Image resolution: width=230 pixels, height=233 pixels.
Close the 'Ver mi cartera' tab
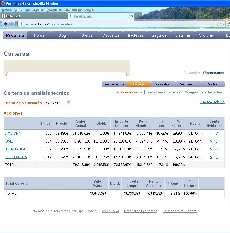pos(132,16)
